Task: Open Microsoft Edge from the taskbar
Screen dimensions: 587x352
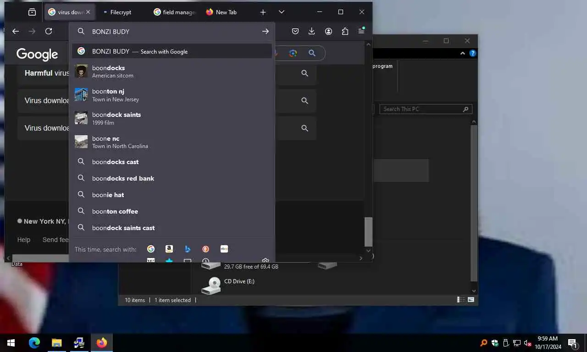Action: pyautogui.click(x=34, y=342)
